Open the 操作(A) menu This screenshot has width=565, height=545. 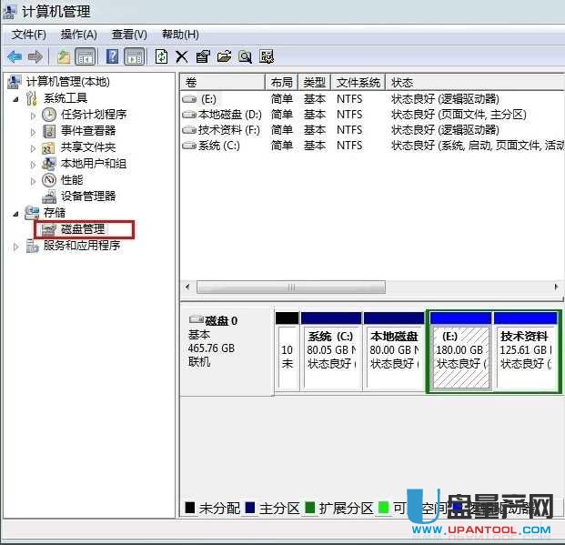(x=78, y=35)
